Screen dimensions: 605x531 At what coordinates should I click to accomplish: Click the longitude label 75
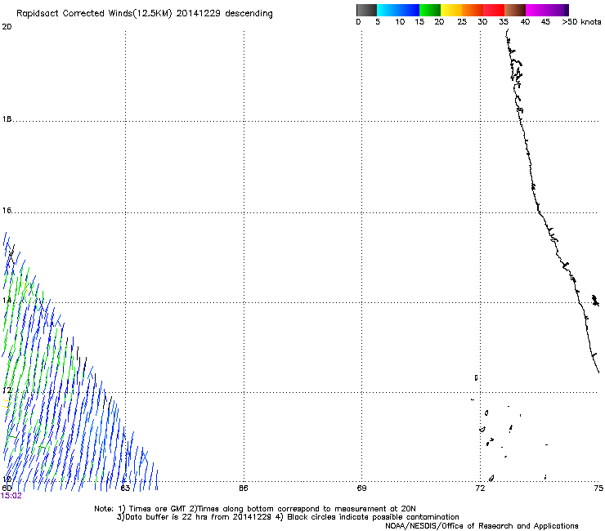[598, 489]
